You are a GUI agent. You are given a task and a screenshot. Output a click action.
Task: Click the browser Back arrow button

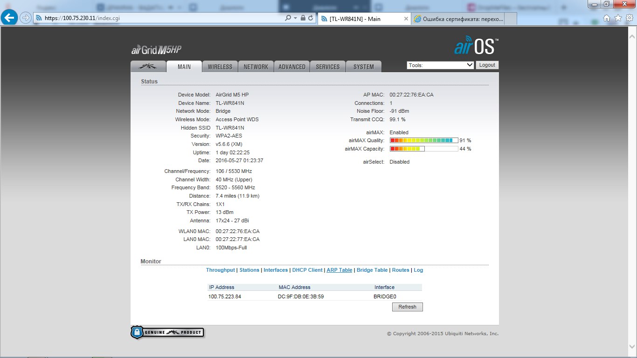click(x=10, y=18)
